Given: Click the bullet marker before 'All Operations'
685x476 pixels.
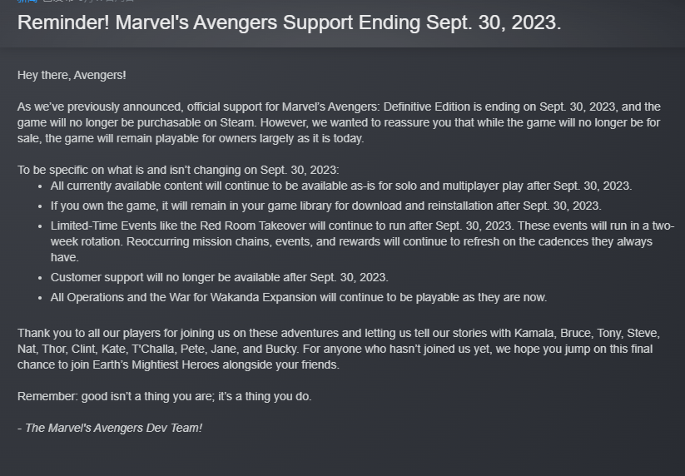Looking at the screenshot, I should [x=40, y=298].
